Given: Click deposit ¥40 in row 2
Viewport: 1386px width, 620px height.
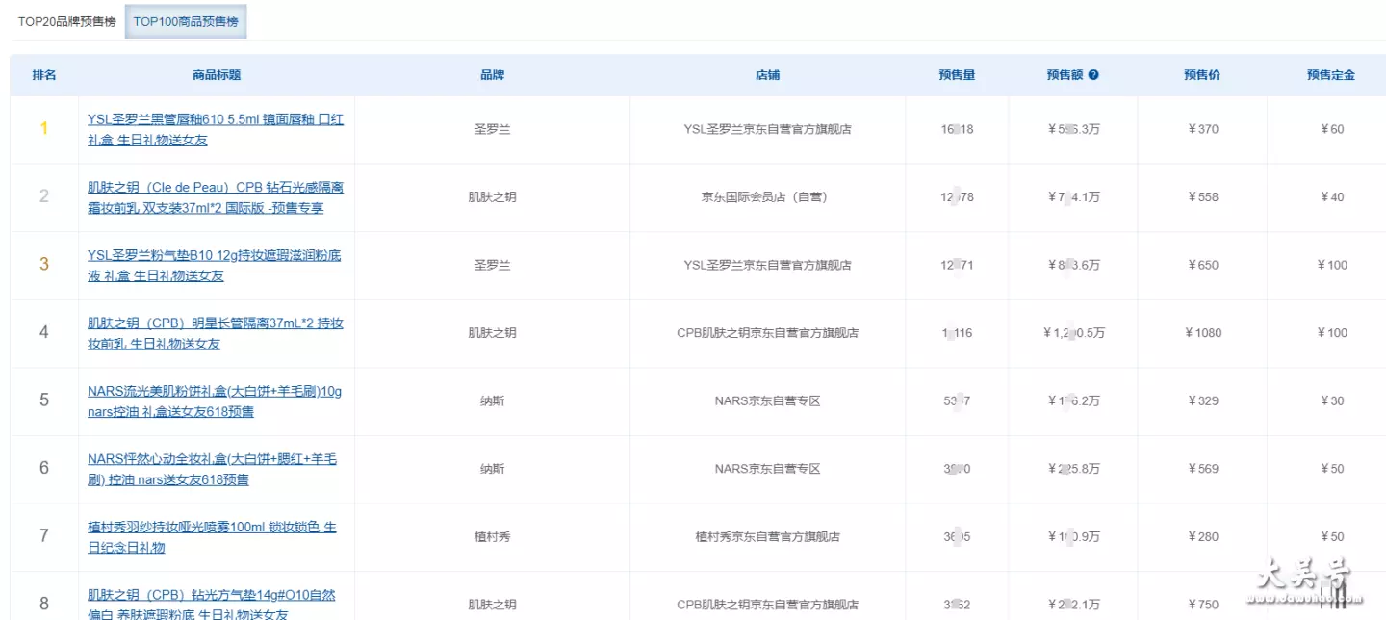Looking at the screenshot, I should tap(1331, 197).
